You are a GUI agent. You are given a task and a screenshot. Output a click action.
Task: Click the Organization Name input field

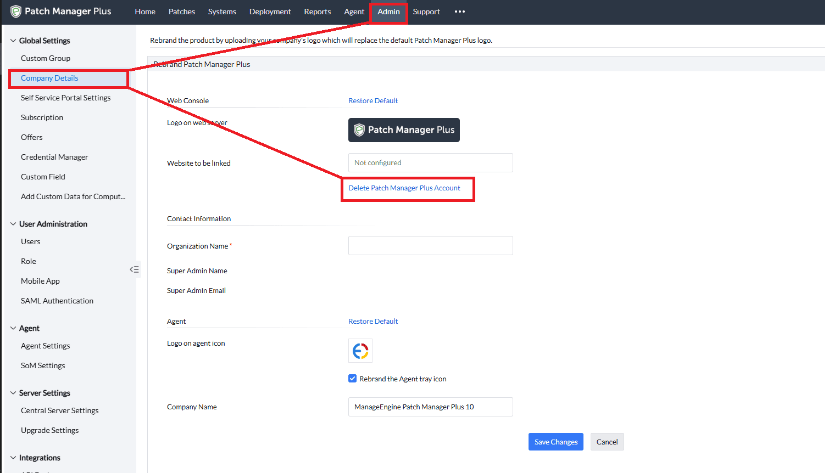tap(430, 246)
